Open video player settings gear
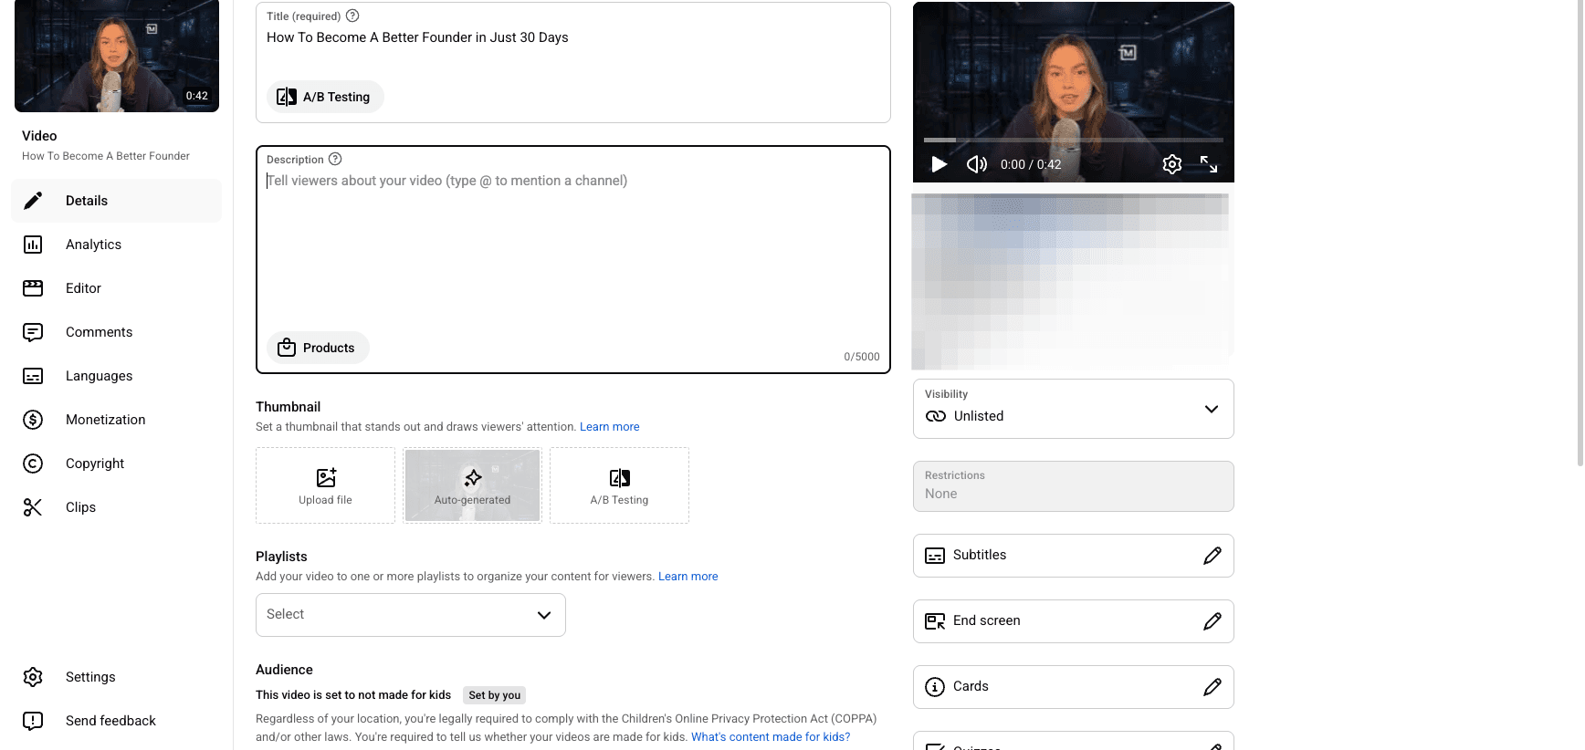 point(1172,164)
